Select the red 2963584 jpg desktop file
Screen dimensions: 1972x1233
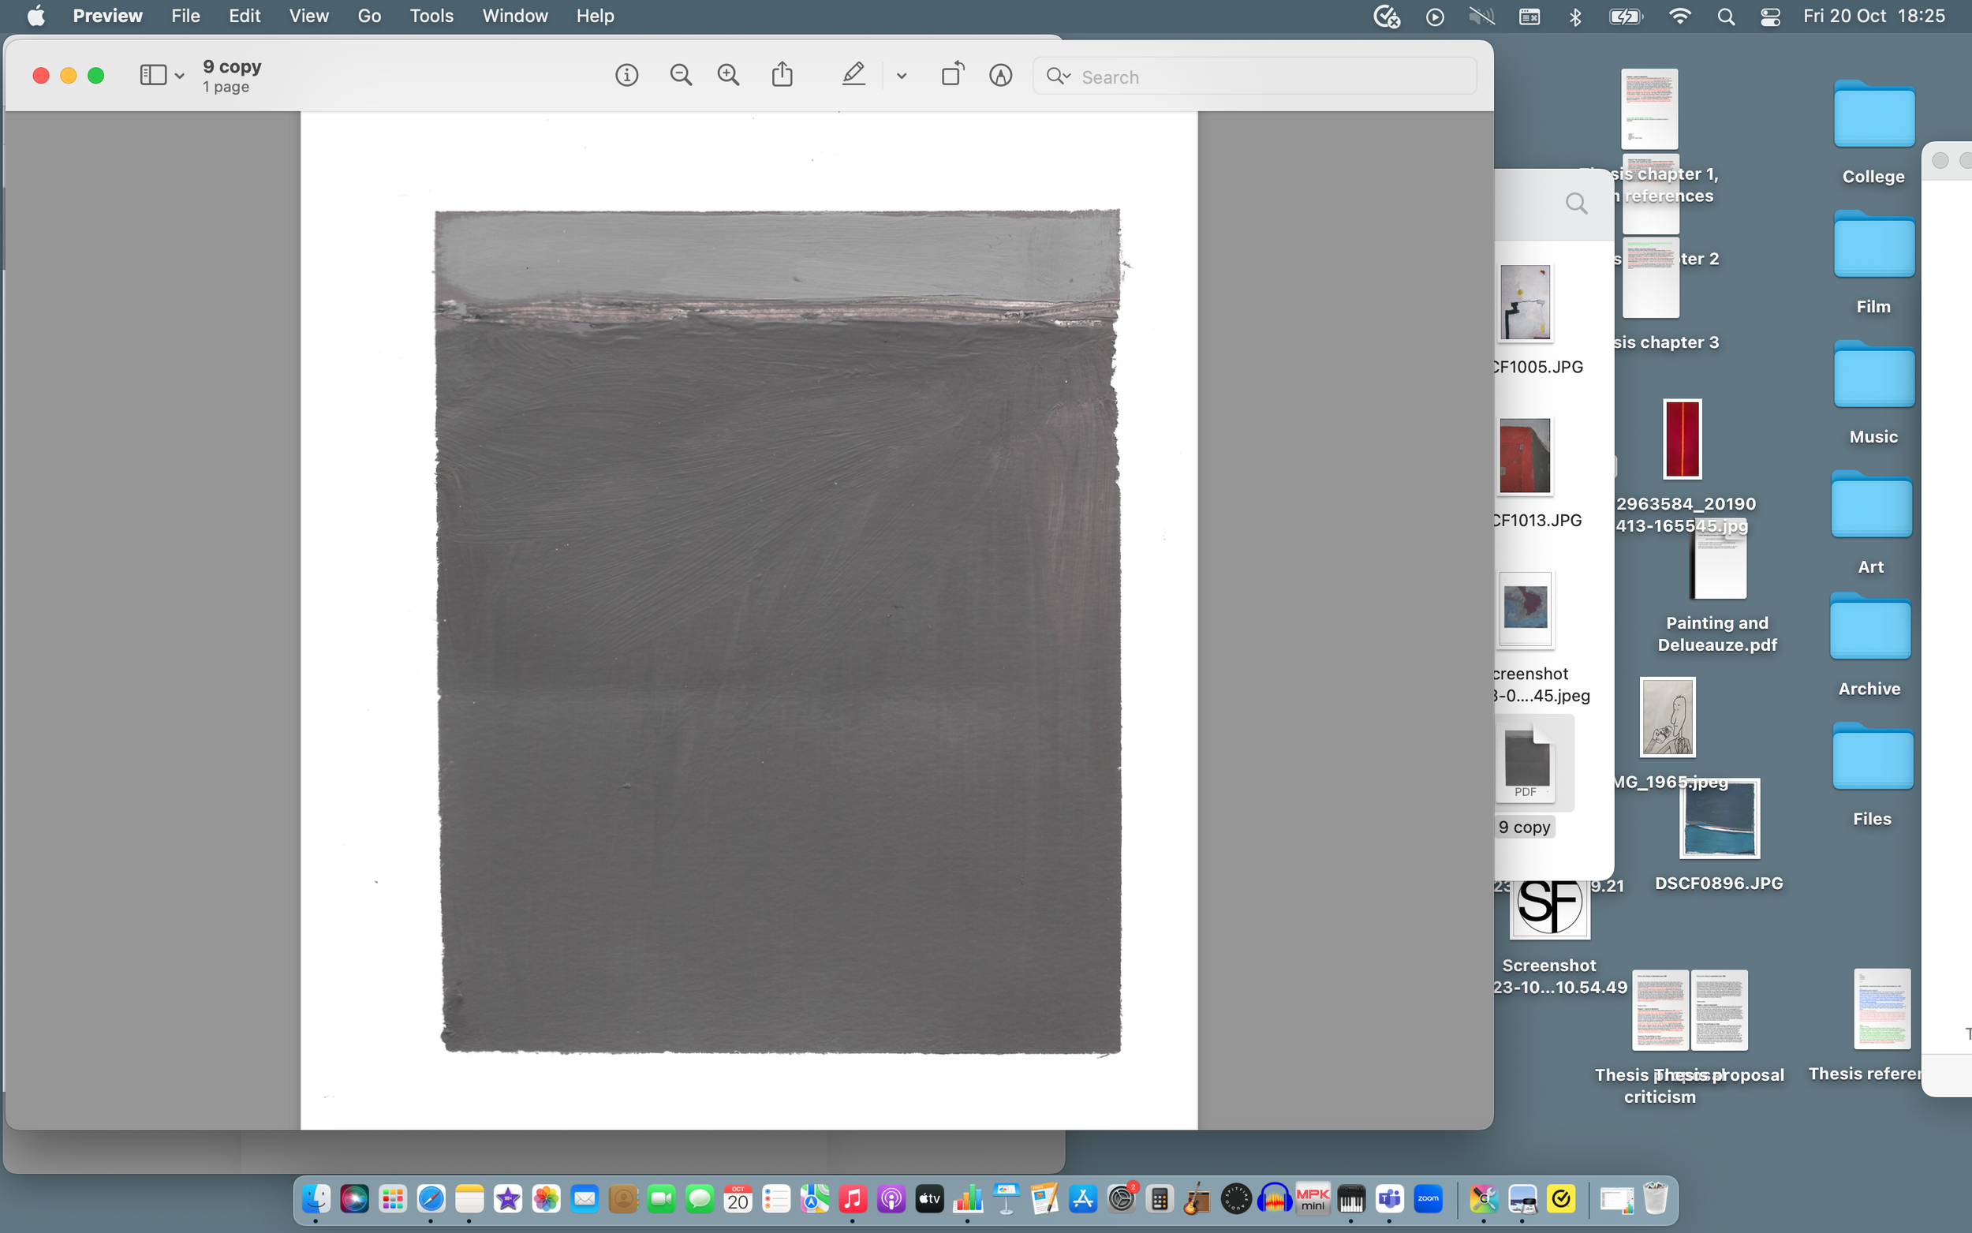[x=1682, y=439]
